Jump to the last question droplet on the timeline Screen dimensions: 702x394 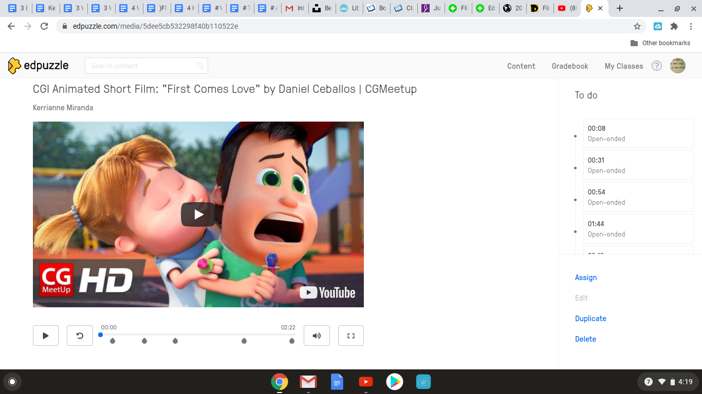click(x=292, y=341)
